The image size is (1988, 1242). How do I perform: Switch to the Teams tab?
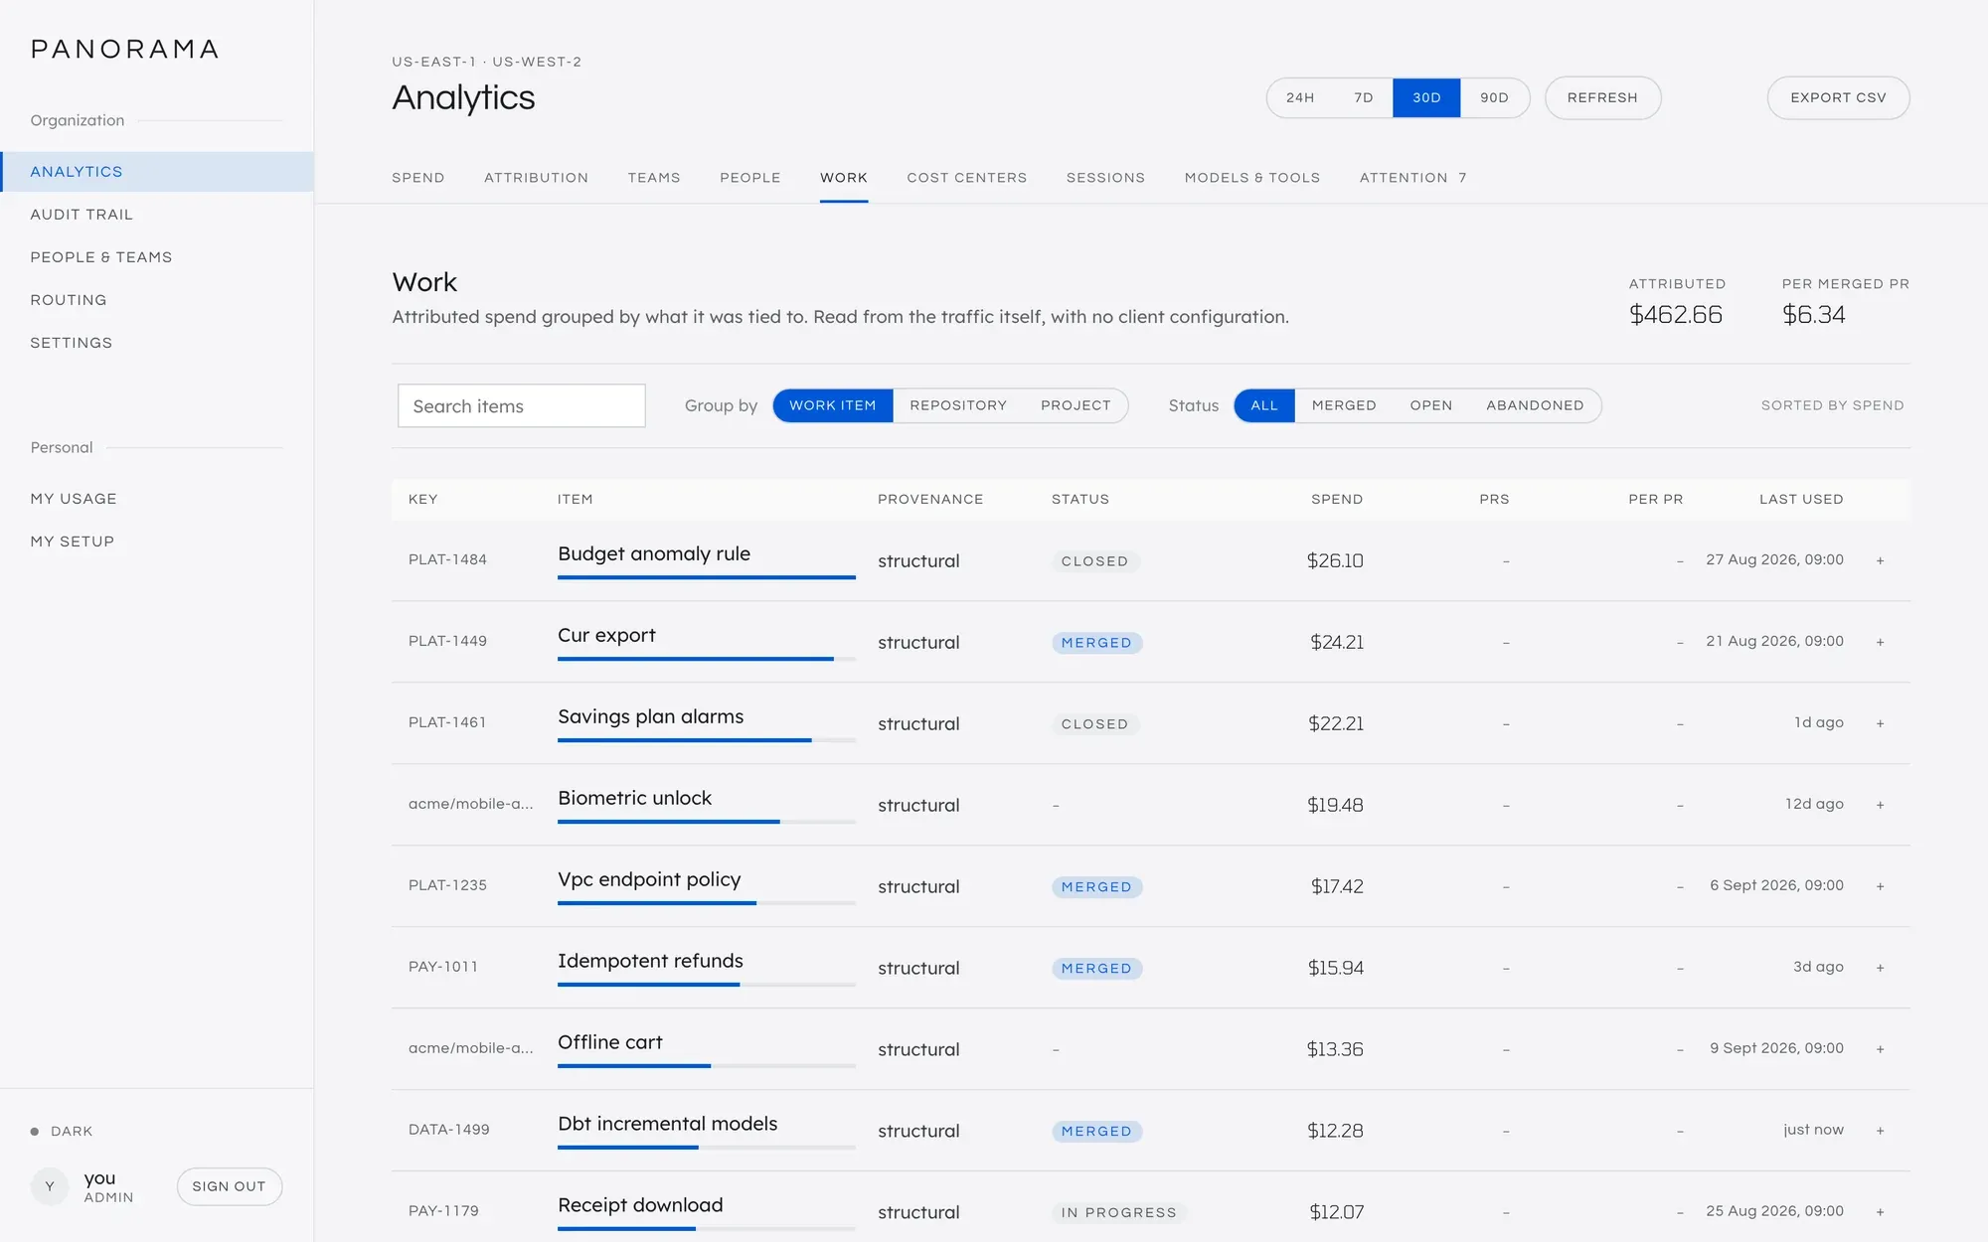click(x=654, y=178)
